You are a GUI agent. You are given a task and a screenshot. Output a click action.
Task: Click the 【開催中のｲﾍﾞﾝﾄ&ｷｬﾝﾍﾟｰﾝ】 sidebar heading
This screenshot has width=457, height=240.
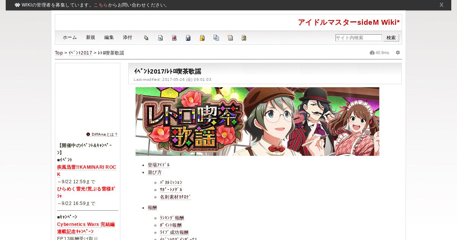[85, 149]
